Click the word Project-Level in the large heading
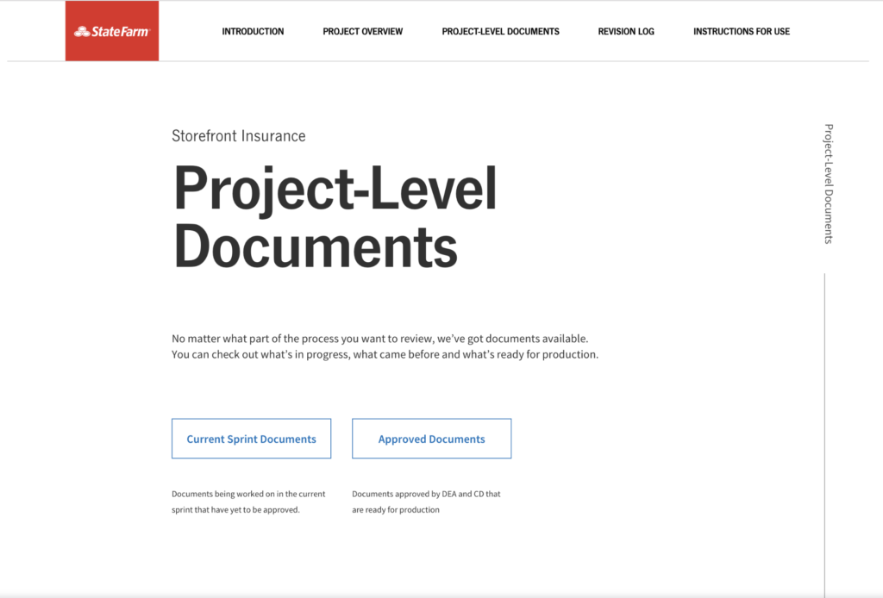Viewport: 883px width, 598px height. coord(335,189)
